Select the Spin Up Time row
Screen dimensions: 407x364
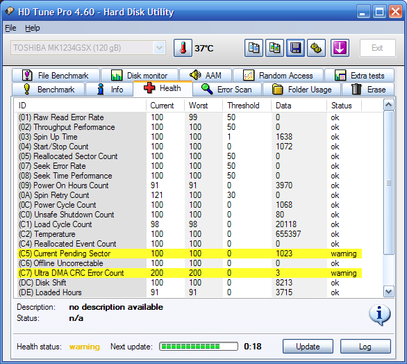pos(190,137)
